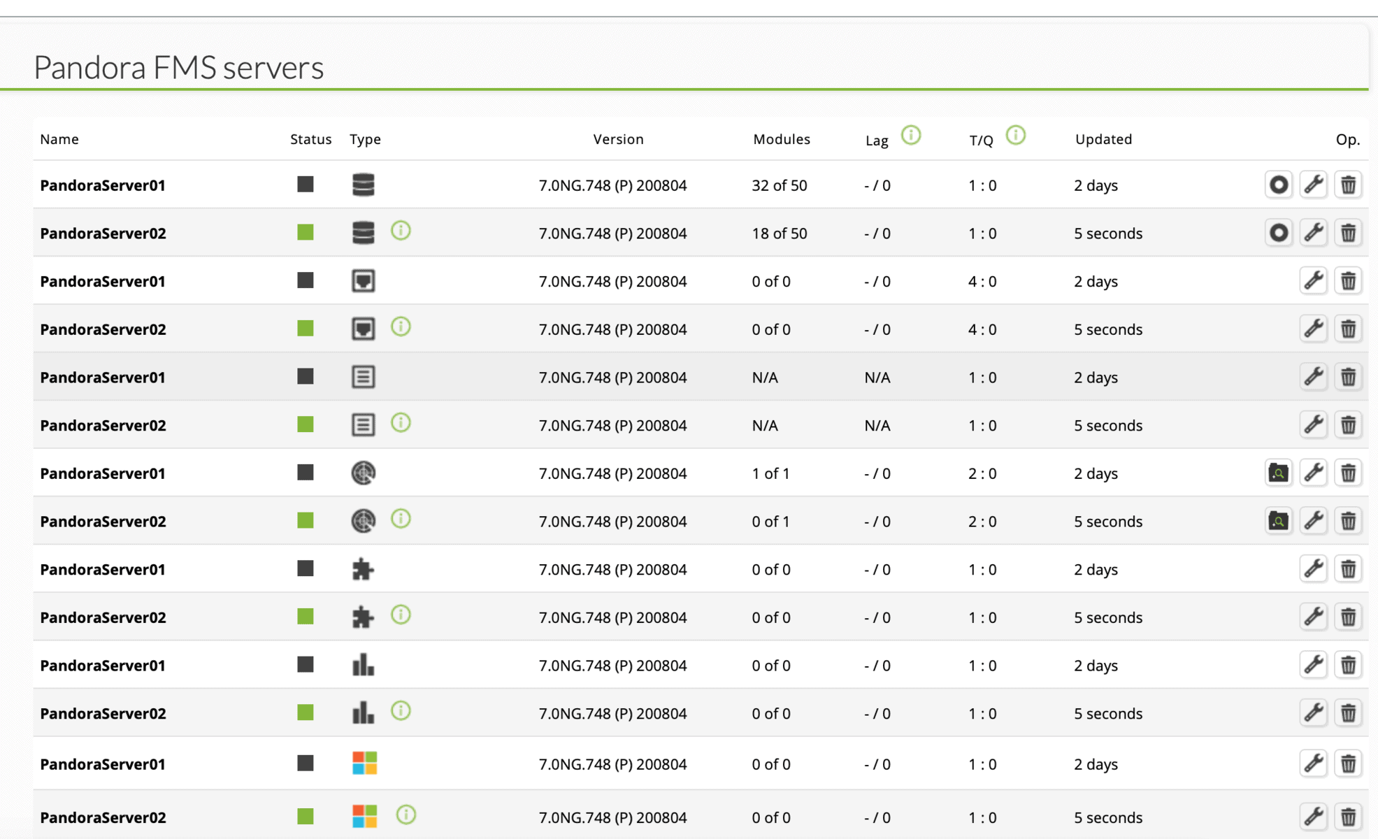
Task: Click the Updated column header
Action: click(1103, 139)
